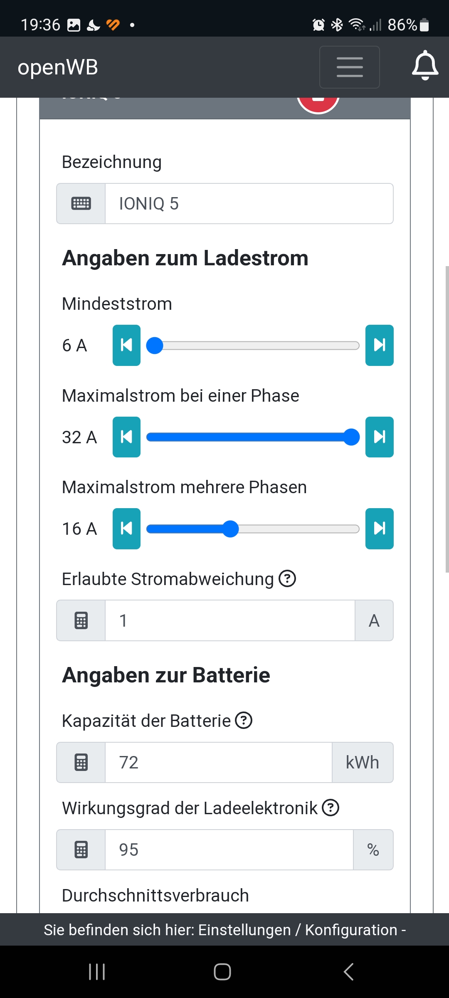Click the Wirkungsgrad der Ladeelektronik input field

(229, 850)
